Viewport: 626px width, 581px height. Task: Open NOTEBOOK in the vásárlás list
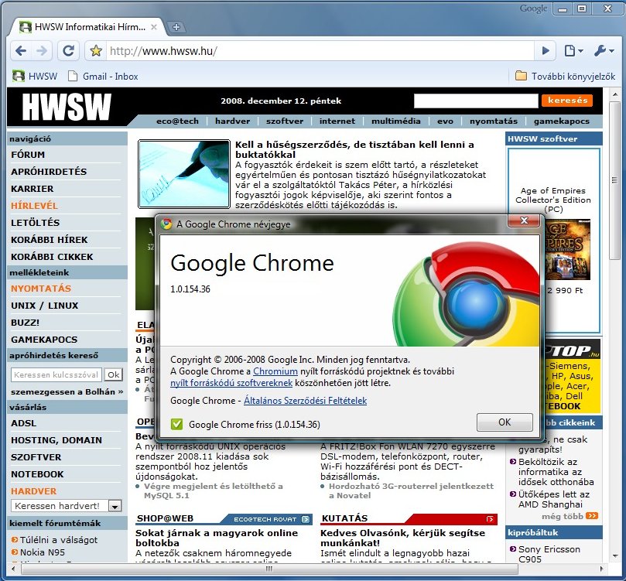coord(37,474)
